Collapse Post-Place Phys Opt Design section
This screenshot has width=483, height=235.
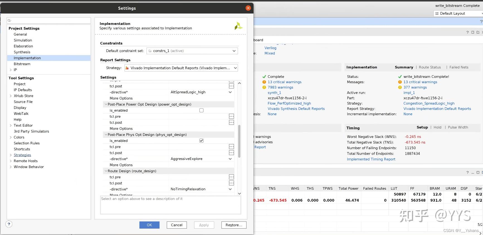(106, 135)
